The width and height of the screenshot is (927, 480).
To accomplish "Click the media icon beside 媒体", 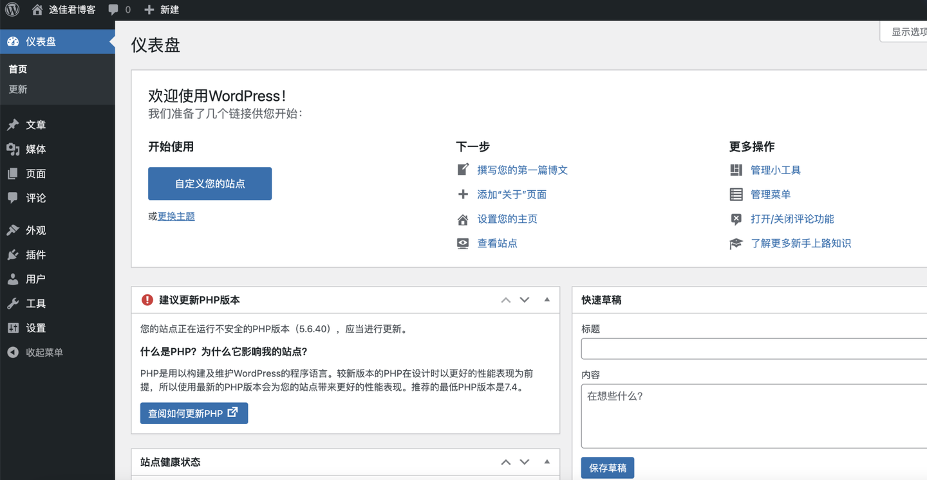I will (x=13, y=149).
